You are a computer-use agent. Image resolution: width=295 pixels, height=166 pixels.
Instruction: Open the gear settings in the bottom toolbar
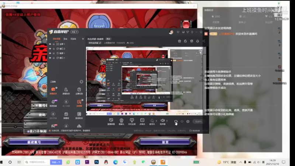pos(188,122)
